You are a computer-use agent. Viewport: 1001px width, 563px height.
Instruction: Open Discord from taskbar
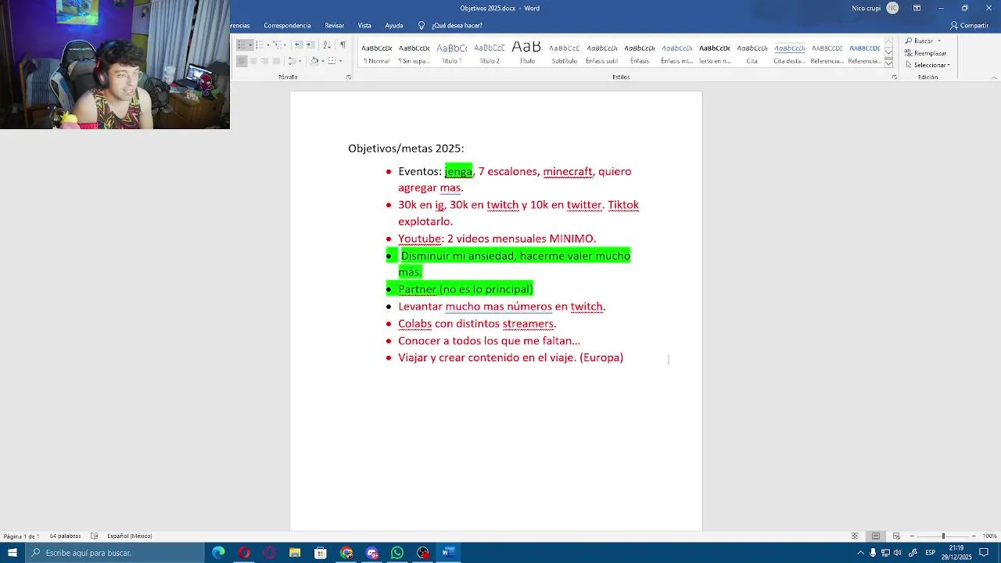(372, 553)
